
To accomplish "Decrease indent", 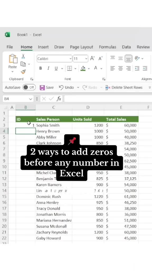I will (x=137, y=68).
